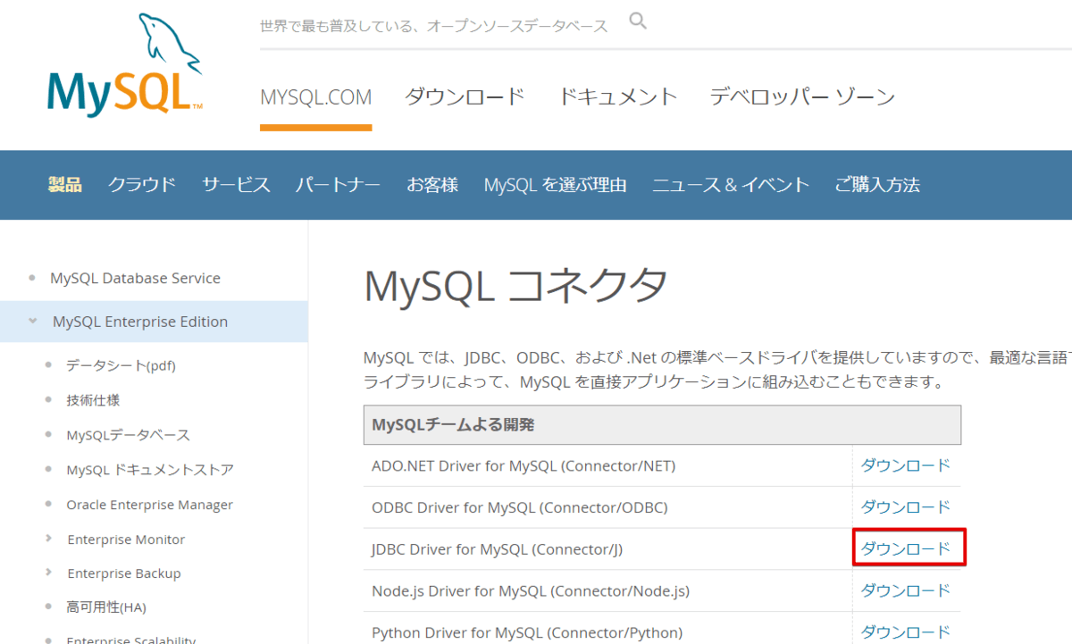Viewport: 1072px width, 644px height.
Task: Open the MYSQL.COM tab
Action: pyautogui.click(x=315, y=97)
